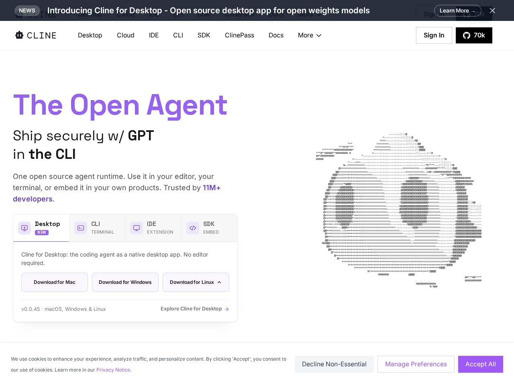Select the IDE extension icon tab

pyautogui.click(x=137, y=228)
